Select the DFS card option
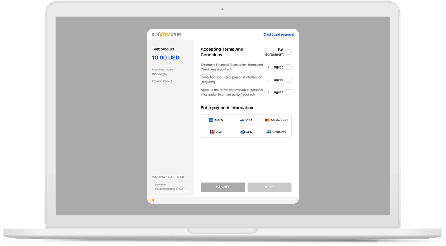This screenshot has width=446, height=246. 246,132
